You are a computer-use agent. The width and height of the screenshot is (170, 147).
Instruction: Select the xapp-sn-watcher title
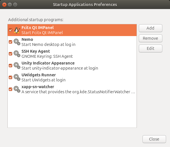coord(38,87)
